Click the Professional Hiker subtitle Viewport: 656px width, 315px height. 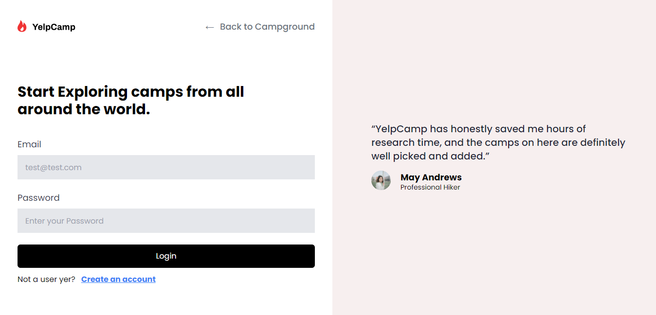[430, 187]
